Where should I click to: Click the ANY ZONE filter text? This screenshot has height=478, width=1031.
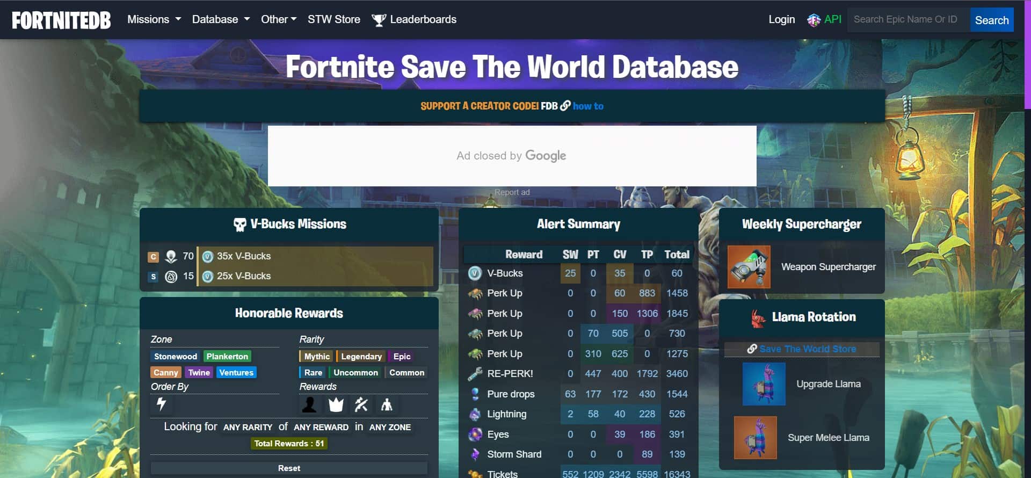point(390,428)
